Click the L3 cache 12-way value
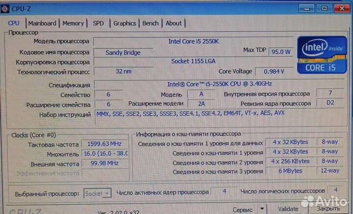The width and height of the screenshot is (353, 214). tap(329, 171)
